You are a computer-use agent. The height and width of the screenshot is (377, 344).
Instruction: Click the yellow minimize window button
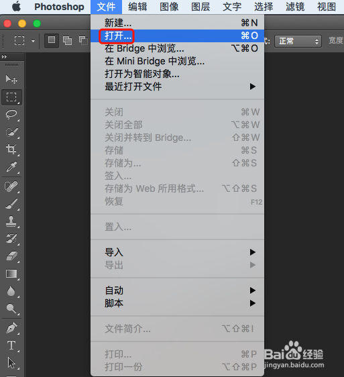click(x=22, y=23)
